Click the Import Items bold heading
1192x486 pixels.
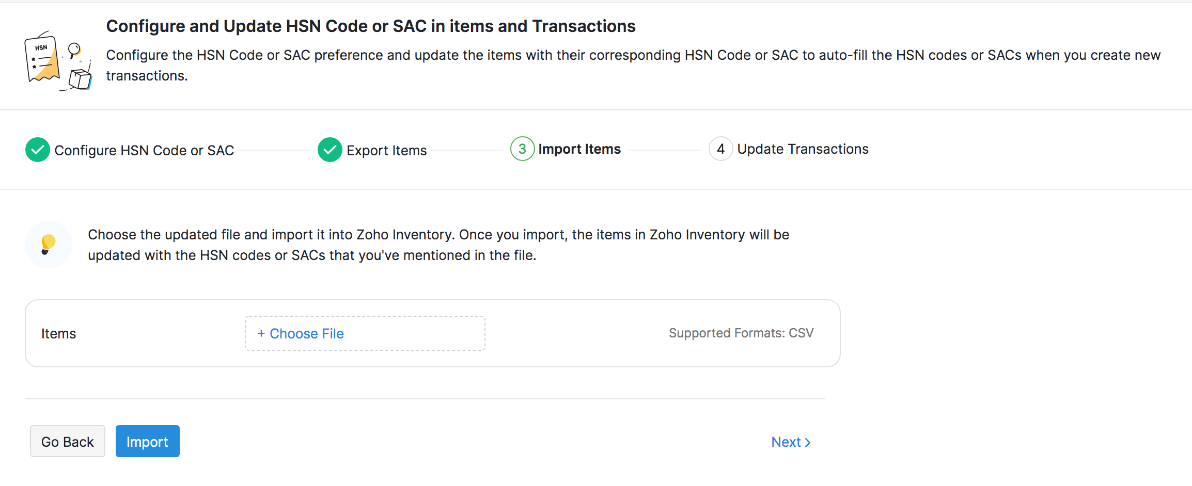(579, 149)
